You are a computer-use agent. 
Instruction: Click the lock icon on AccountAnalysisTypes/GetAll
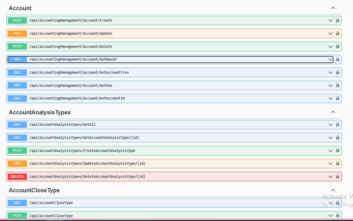pos(337,124)
